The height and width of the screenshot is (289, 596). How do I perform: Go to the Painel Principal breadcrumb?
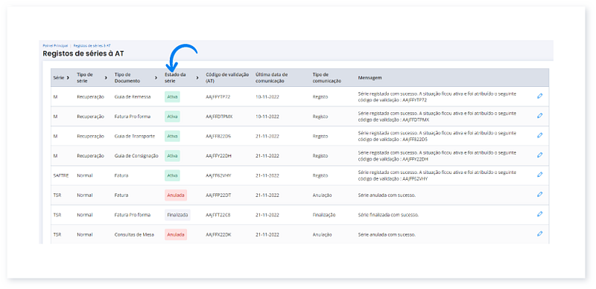coord(55,45)
